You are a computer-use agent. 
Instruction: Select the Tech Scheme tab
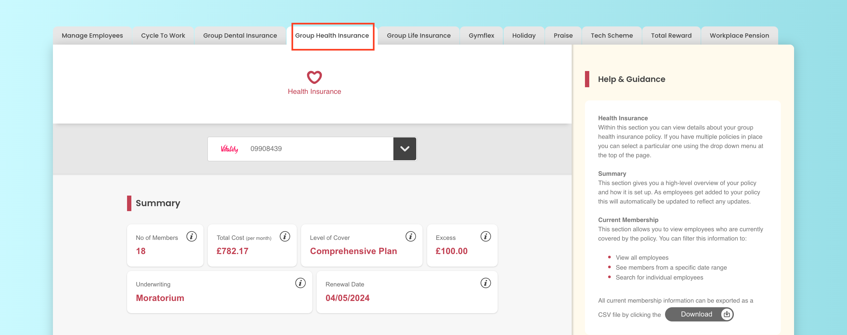tap(611, 36)
